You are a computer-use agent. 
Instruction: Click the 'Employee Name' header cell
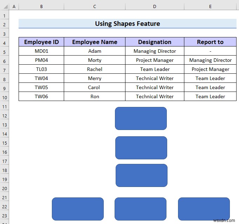[x=95, y=42]
